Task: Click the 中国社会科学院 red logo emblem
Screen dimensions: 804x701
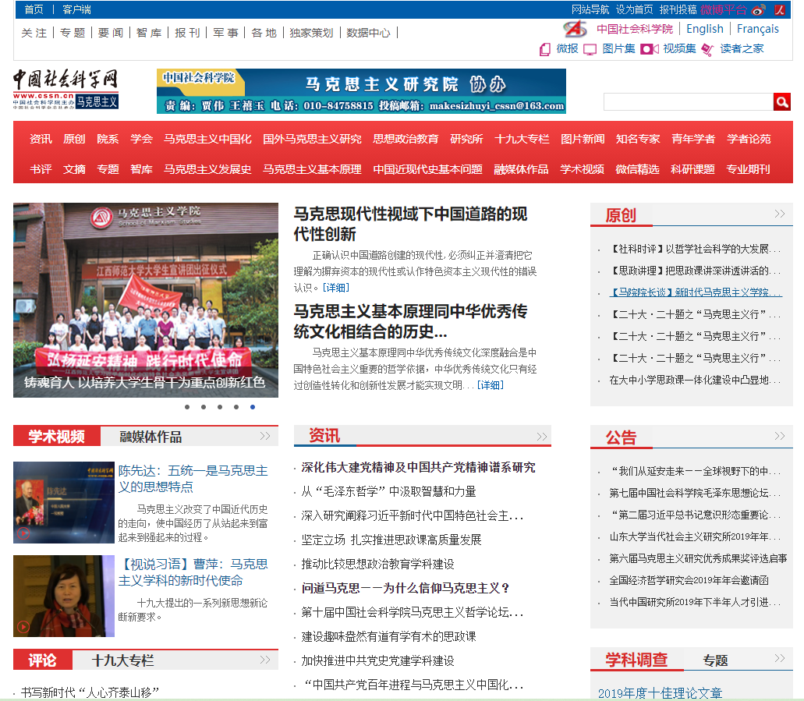Action: (x=576, y=29)
